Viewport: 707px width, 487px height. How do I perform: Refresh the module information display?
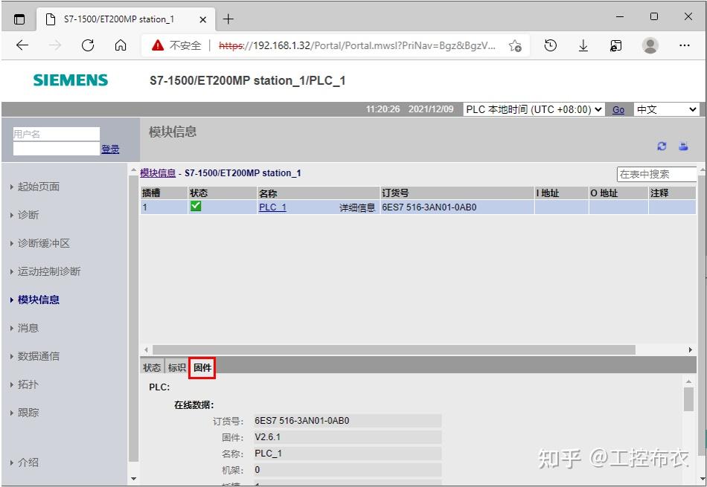click(x=662, y=146)
